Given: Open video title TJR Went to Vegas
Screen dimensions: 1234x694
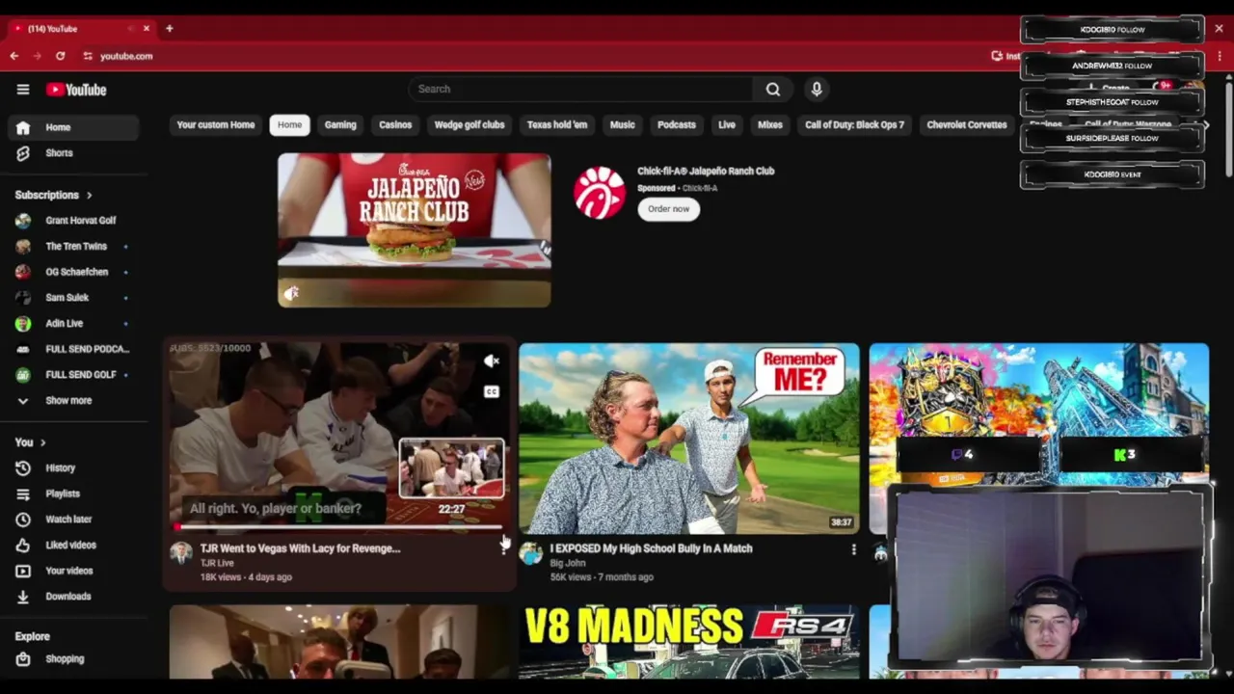Looking at the screenshot, I should 300,548.
